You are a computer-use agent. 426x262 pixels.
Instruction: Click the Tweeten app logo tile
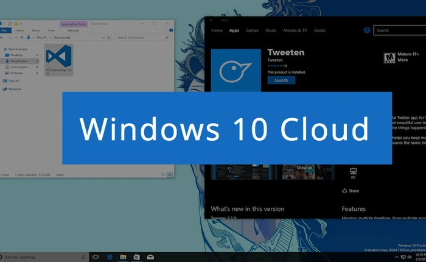coord(236,71)
